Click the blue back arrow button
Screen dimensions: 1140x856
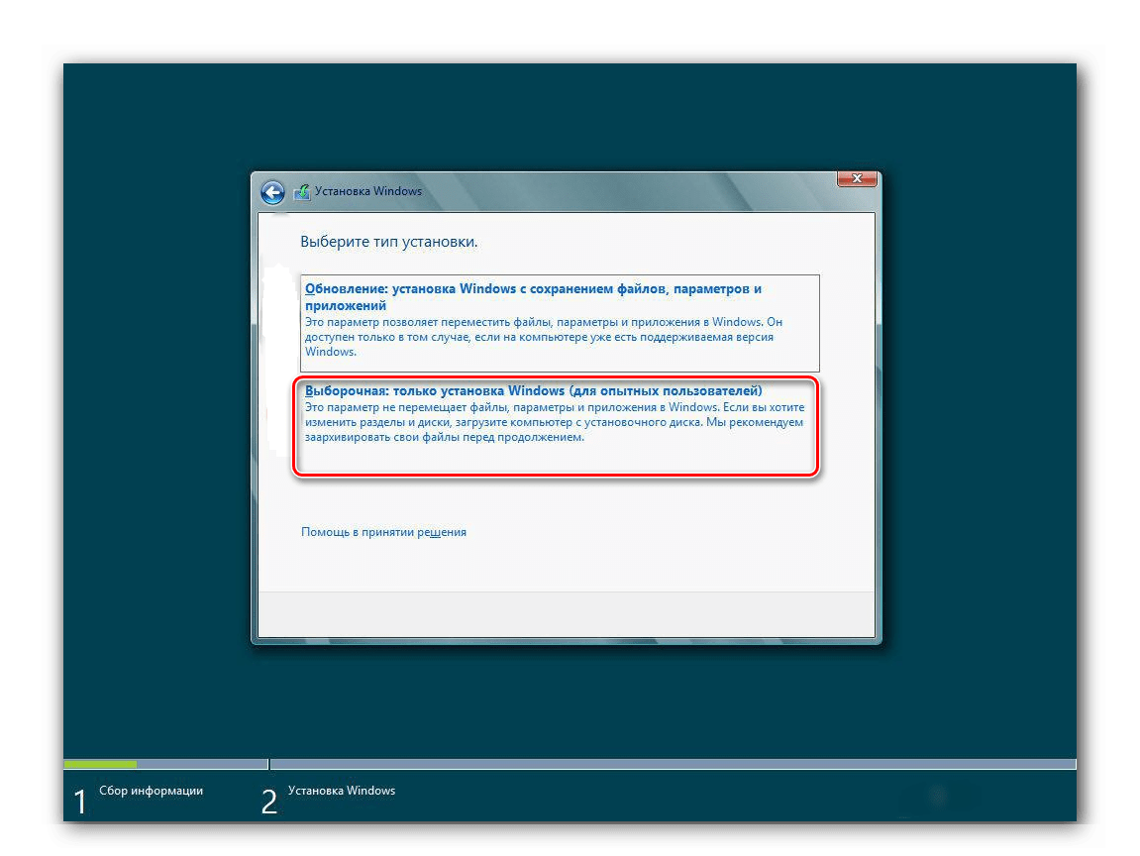point(272,192)
